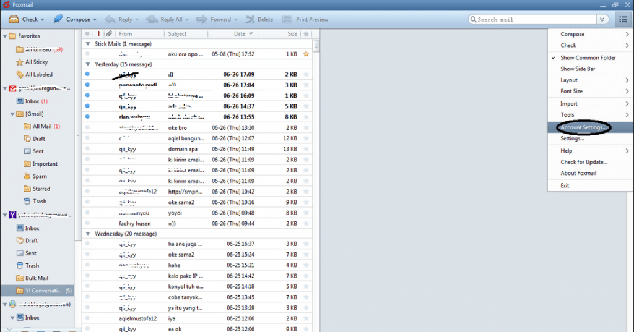Collapse the [Gmail] folder tree node
634x332 pixels.
12,114
